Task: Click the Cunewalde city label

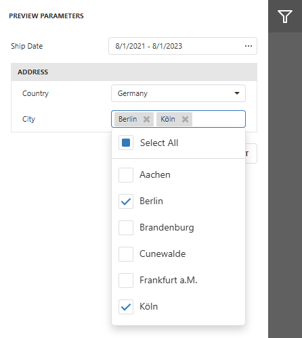Action: point(163,254)
